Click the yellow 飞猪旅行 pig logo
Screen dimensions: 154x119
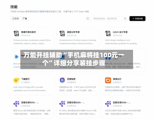16,80
